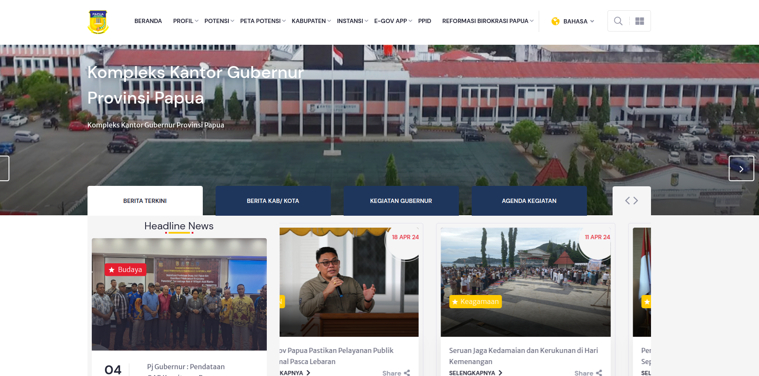Click the Budaya category tag
The width and height of the screenshot is (759, 376).
click(x=126, y=269)
